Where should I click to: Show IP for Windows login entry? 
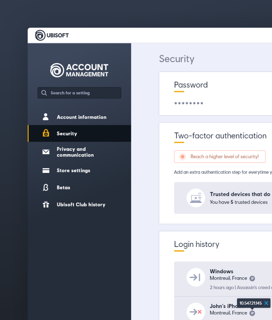(252, 278)
